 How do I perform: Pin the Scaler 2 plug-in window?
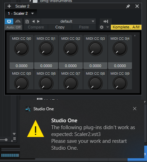tap(128, 6)
